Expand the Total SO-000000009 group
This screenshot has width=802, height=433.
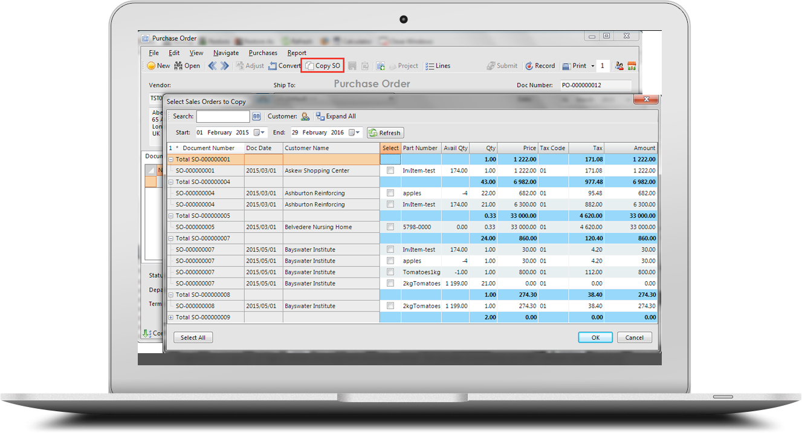pyautogui.click(x=171, y=317)
